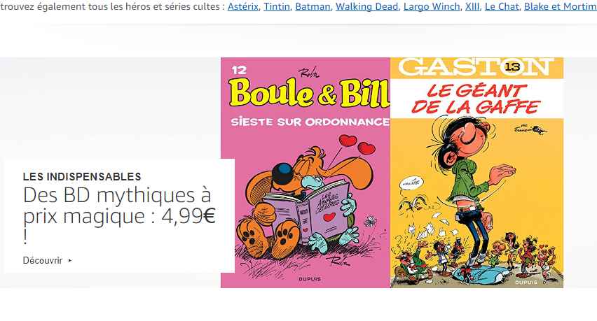Image resolution: width=597 pixels, height=321 pixels.
Task: Click the Découvrir link in banner
Action: (x=43, y=261)
